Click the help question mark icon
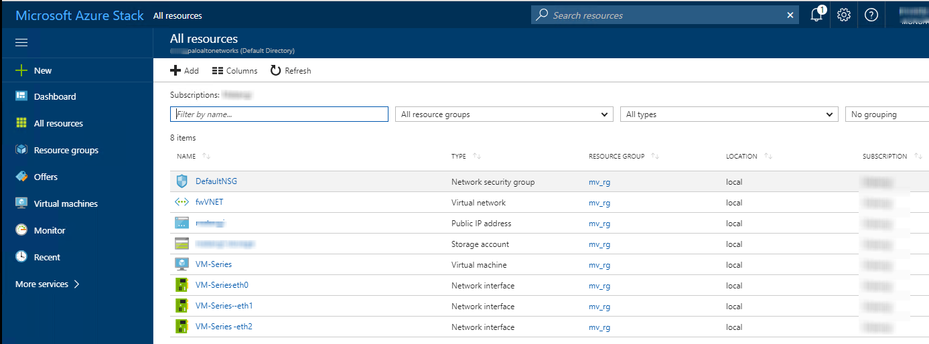929x344 pixels. (x=871, y=15)
